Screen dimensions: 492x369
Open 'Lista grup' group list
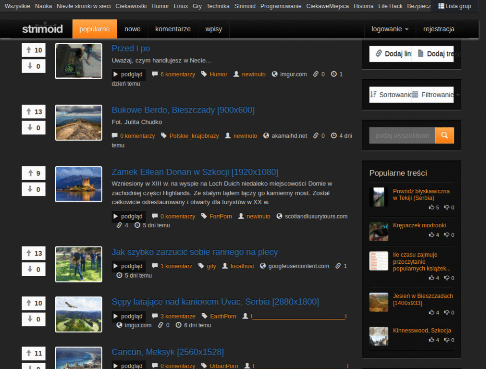tap(455, 6)
